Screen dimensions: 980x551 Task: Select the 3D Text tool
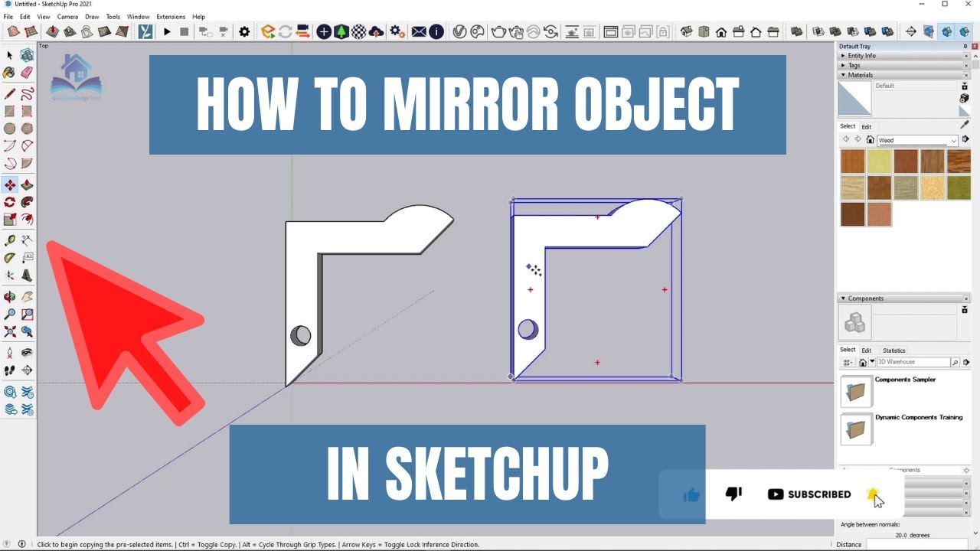[28, 275]
